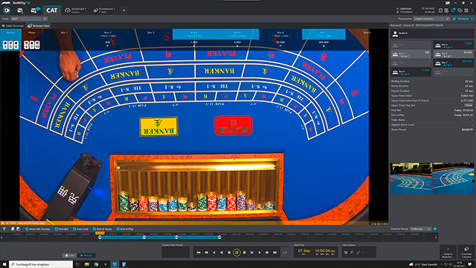This screenshot has width=476, height=268.
Task: Toggle the Show Info Overlay checkbox
Action: point(27,229)
